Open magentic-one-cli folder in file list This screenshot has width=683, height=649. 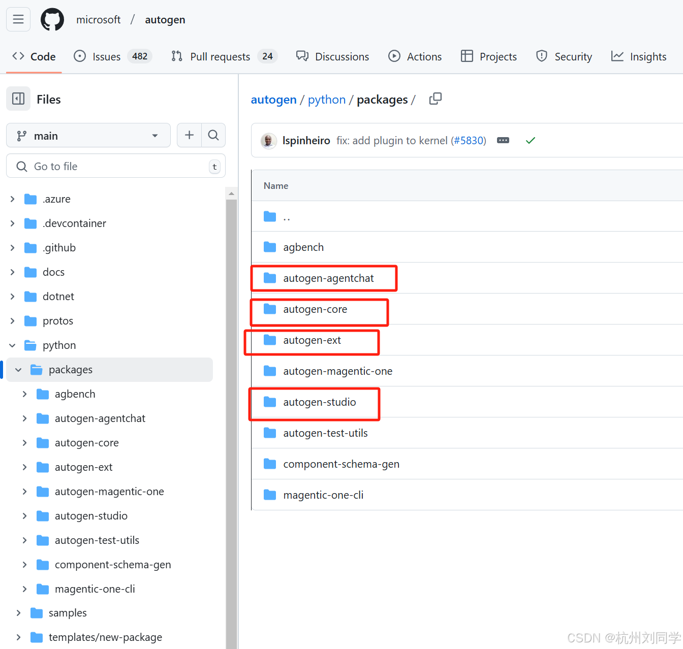(x=323, y=495)
